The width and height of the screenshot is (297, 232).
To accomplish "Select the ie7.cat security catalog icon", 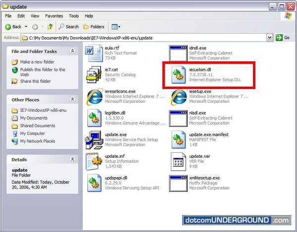I will [94, 75].
